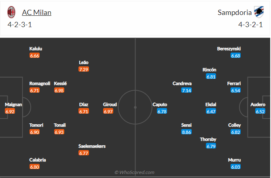Click Sensi's 8.86 rating badge
This screenshot has width=271, height=178.
coord(186,132)
